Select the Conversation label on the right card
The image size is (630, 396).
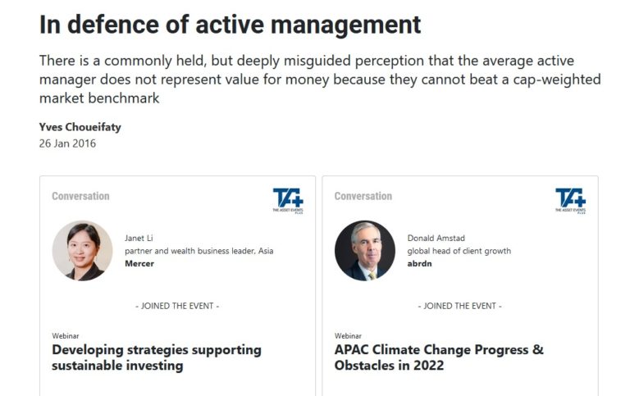pyautogui.click(x=363, y=196)
